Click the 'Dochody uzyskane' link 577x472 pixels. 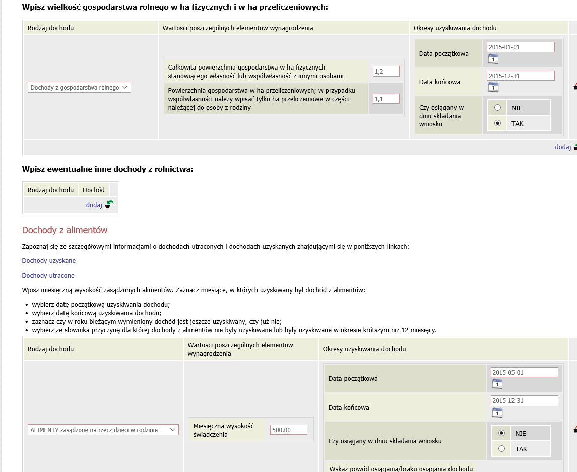click(48, 261)
